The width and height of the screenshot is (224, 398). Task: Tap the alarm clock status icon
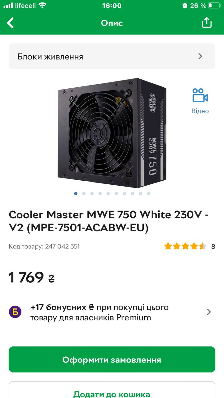[x=185, y=6]
